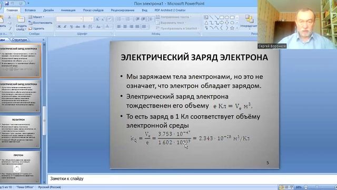Open the Анимация ribbon tab
Screen dimensions: 337x190
68,10
